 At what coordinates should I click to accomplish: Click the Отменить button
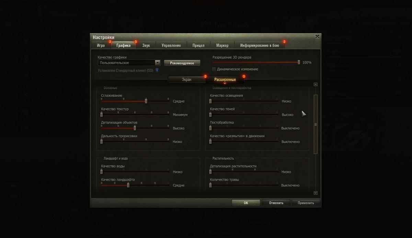(276, 203)
